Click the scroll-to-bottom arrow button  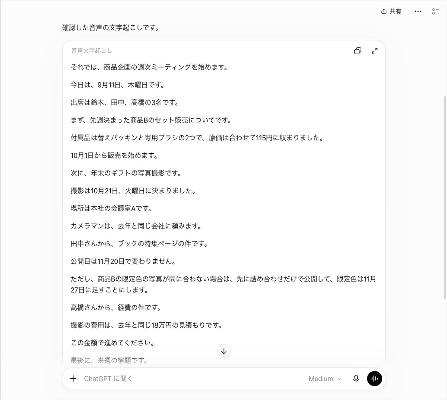click(x=224, y=351)
